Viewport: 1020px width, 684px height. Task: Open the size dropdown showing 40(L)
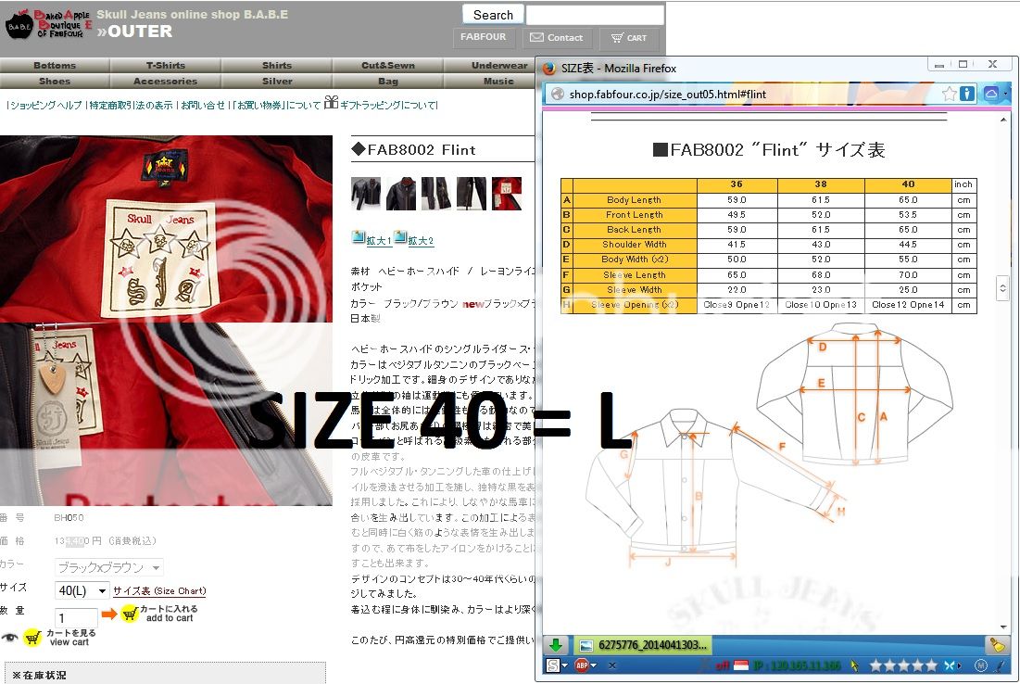(x=82, y=591)
